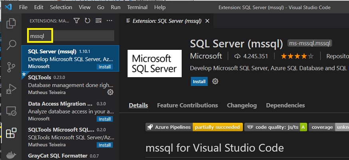Click the ms-mssql.mssql identifier label

pyautogui.click(x=310, y=43)
